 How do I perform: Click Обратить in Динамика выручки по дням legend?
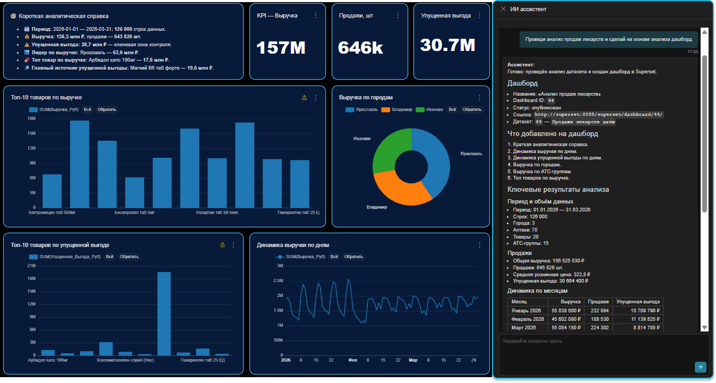(x=353, y=257)
